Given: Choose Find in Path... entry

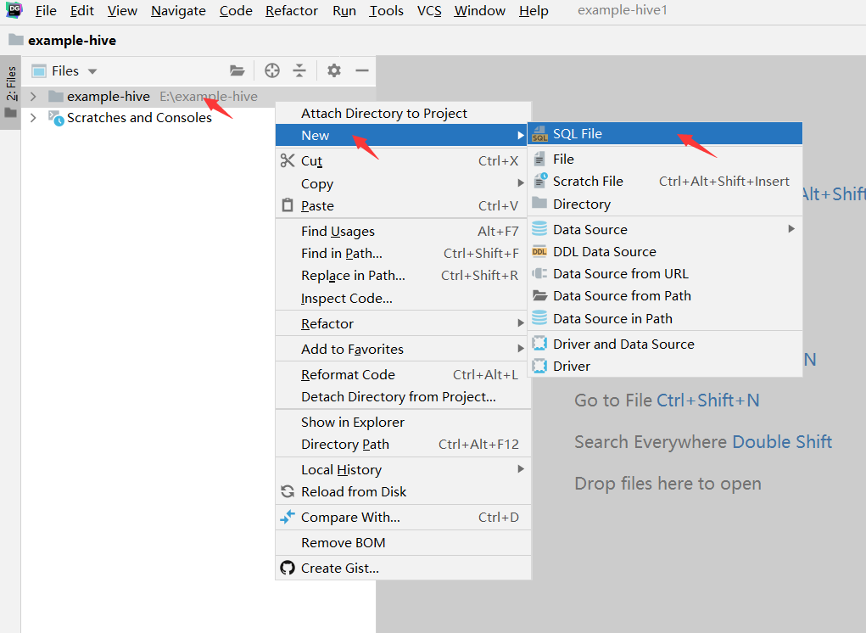Looking at the screenshot, I should click(x=403, y=253).
